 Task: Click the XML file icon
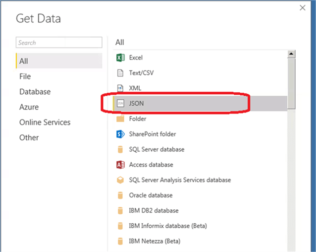120,88
